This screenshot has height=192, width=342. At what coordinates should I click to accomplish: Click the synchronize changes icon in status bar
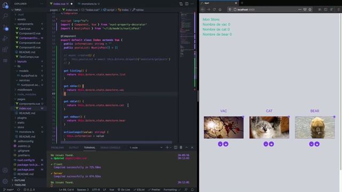point(19,190)
